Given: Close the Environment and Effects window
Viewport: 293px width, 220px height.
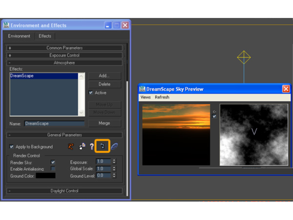Looking at the screenshot, I should (125, 25).
